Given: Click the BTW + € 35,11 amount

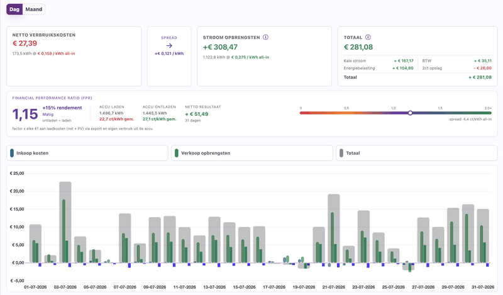Looking at the screenshot, I should coord(483,60).
